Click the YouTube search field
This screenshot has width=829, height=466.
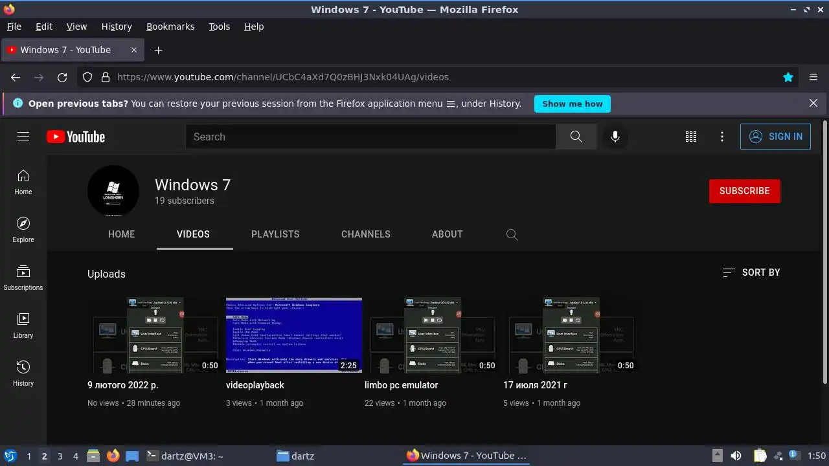(x=370, y=137)
